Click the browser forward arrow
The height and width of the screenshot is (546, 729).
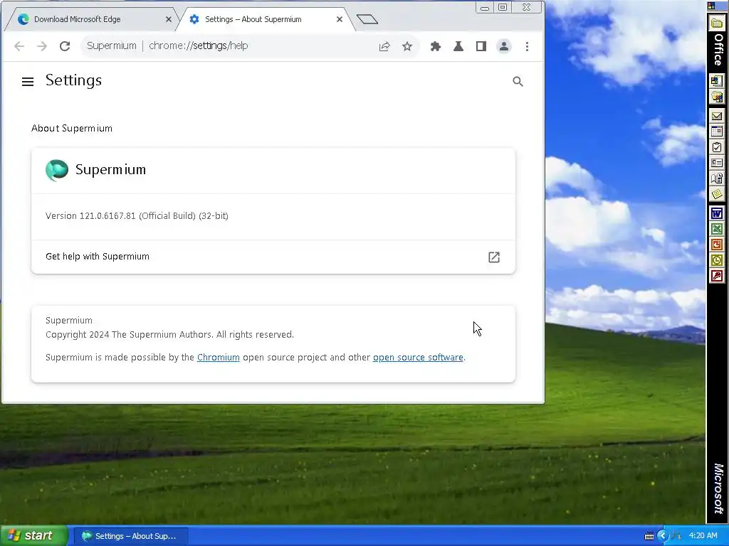(x=42, y=46)
